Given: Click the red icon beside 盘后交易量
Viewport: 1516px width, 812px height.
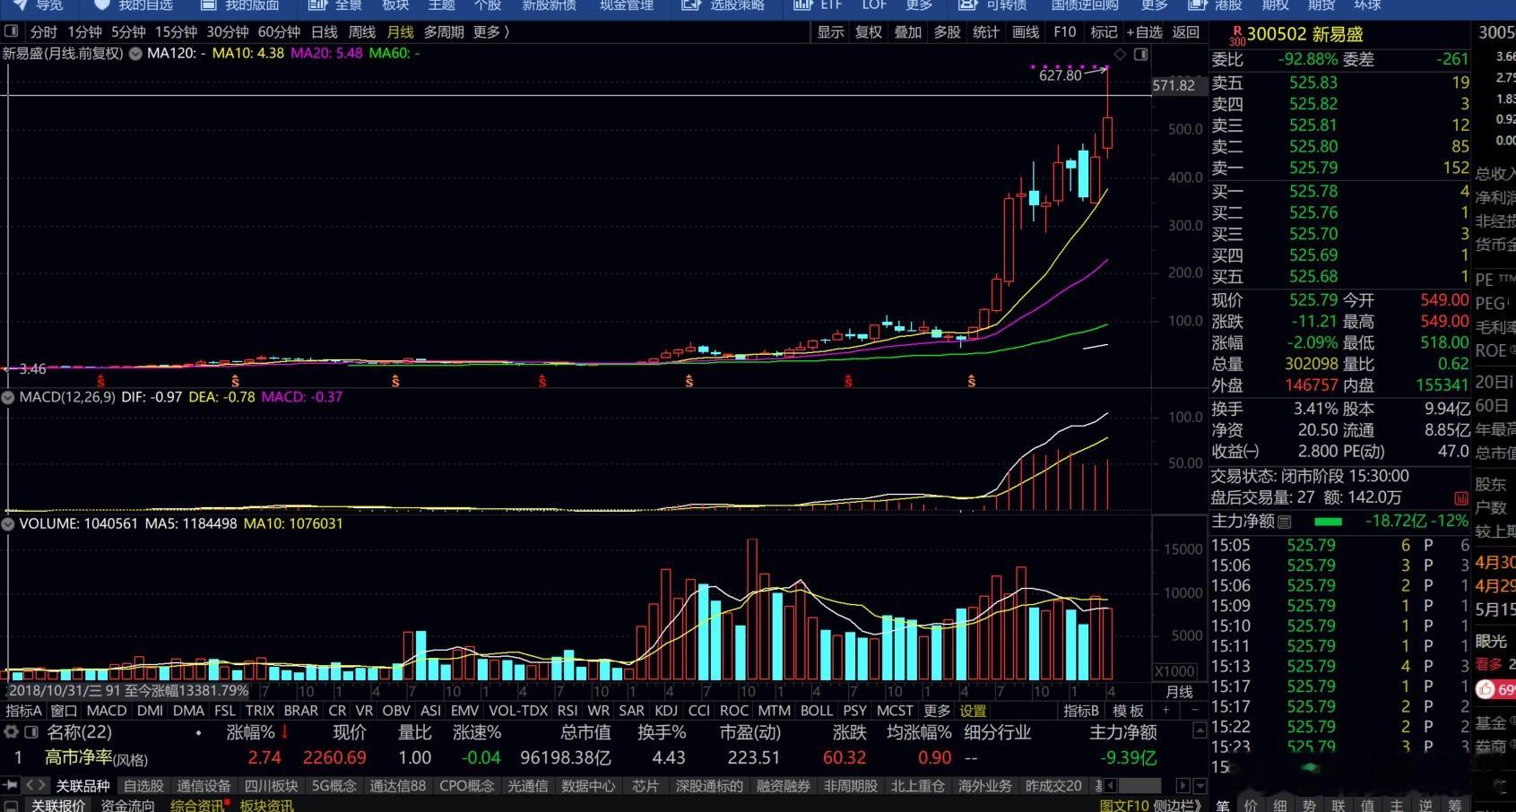Looking at the screenshot, I should click(x=1461, y=498).
